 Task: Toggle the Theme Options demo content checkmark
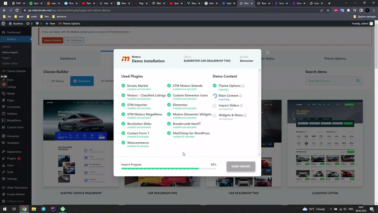215,86
